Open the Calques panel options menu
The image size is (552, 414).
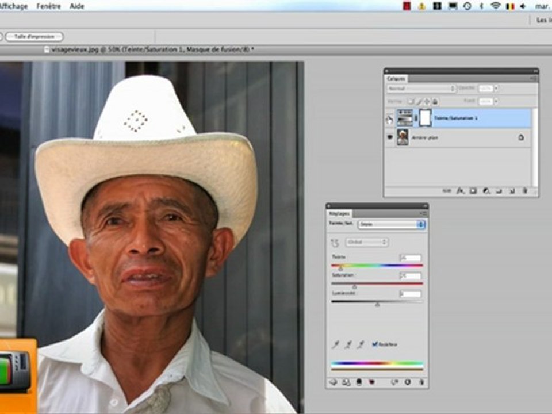pyautogui.click(x=534, y=79)
